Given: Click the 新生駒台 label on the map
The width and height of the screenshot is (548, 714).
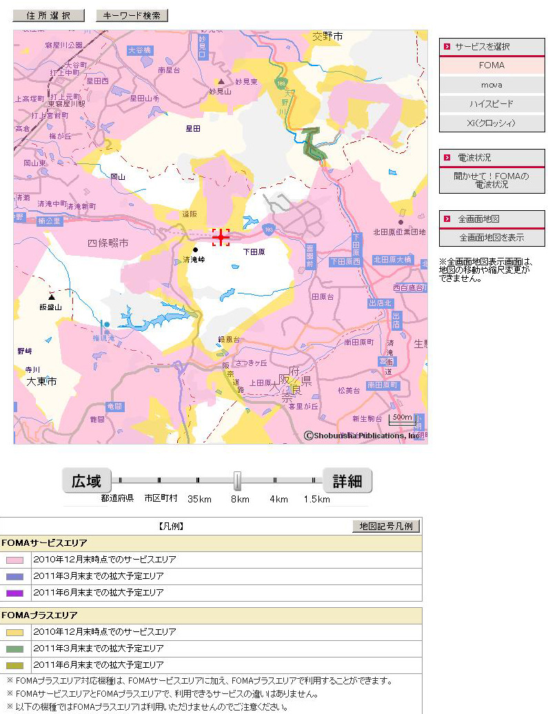Looking at the screenshot, I should coord(367,418).
